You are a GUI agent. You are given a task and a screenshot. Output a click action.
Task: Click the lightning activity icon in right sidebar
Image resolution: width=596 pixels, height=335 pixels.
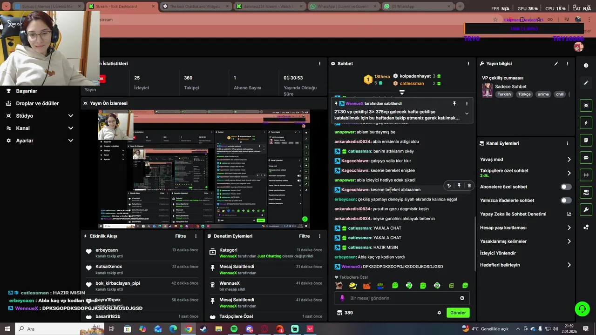[x=586, y=123]
